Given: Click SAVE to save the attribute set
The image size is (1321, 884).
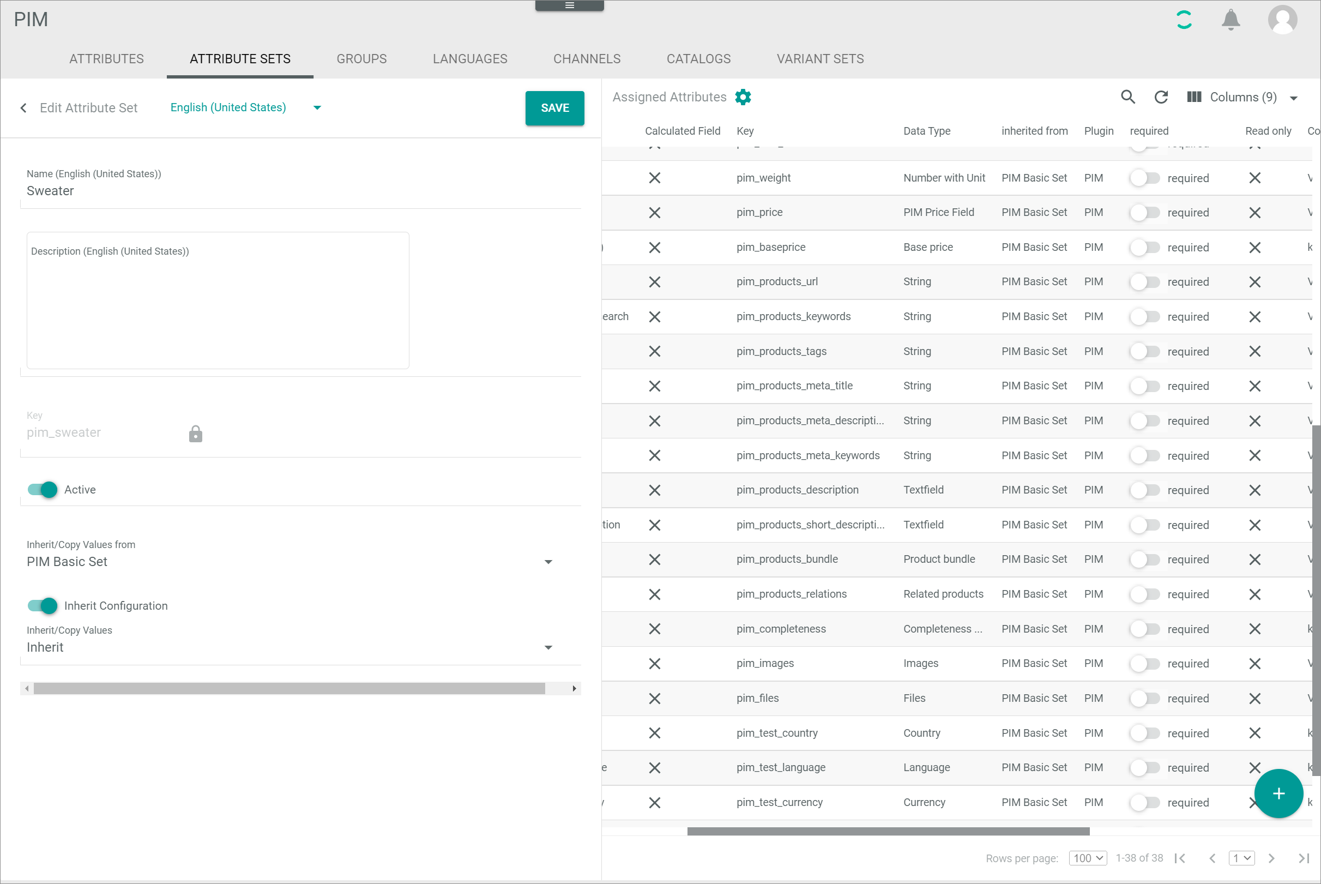Looking at the screenshot, I should pos(555,107).
